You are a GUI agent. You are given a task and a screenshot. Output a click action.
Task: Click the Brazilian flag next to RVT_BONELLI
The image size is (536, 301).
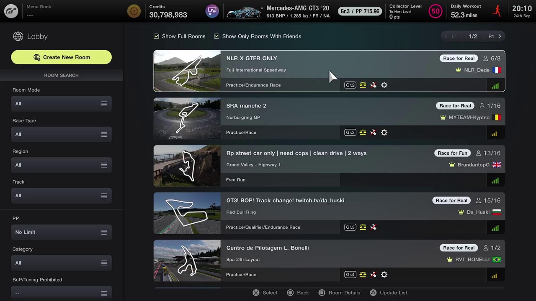[497, 260]
